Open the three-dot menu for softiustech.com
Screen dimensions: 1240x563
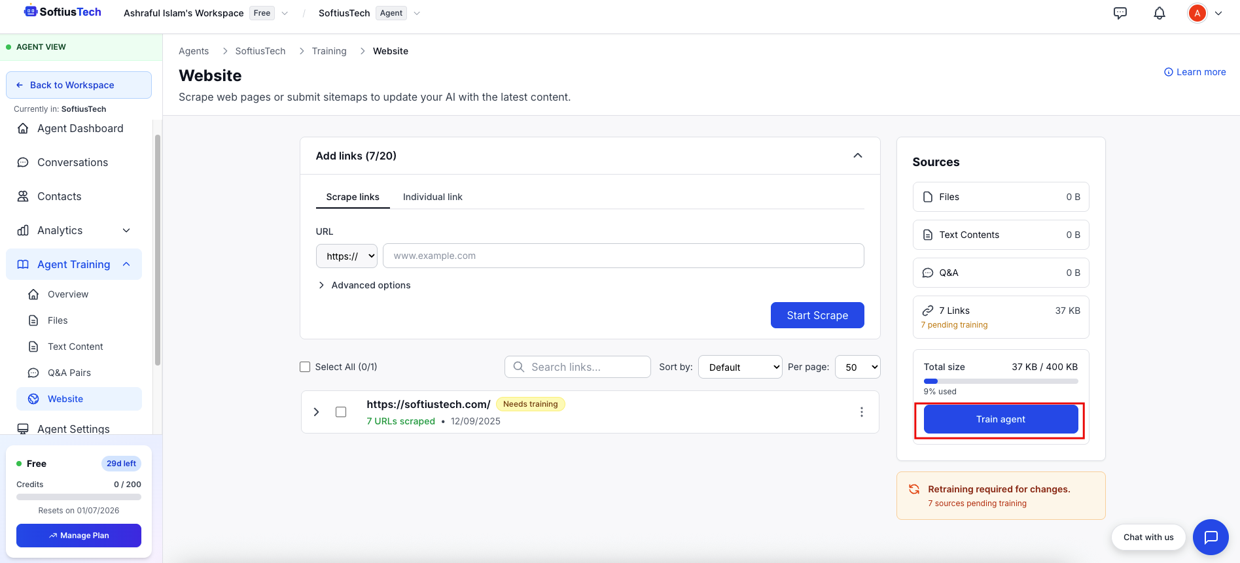(x=862, y=412)
